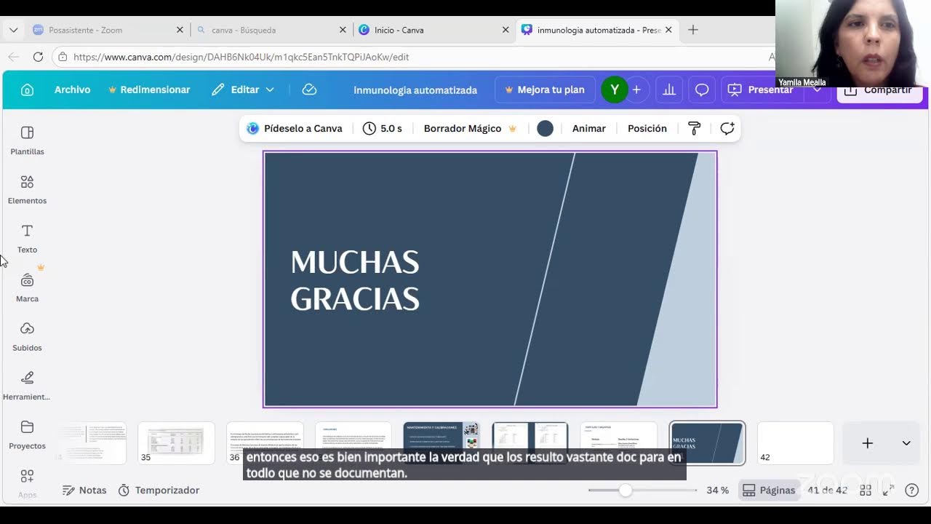Set slide duration 5.0 s
The image size is (931, 524).
[383, 128]
